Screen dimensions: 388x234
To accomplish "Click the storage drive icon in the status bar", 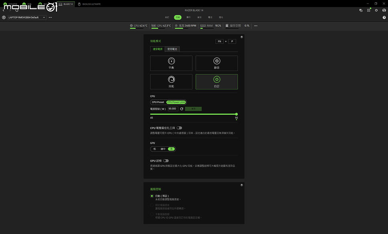I will [227, 26].
